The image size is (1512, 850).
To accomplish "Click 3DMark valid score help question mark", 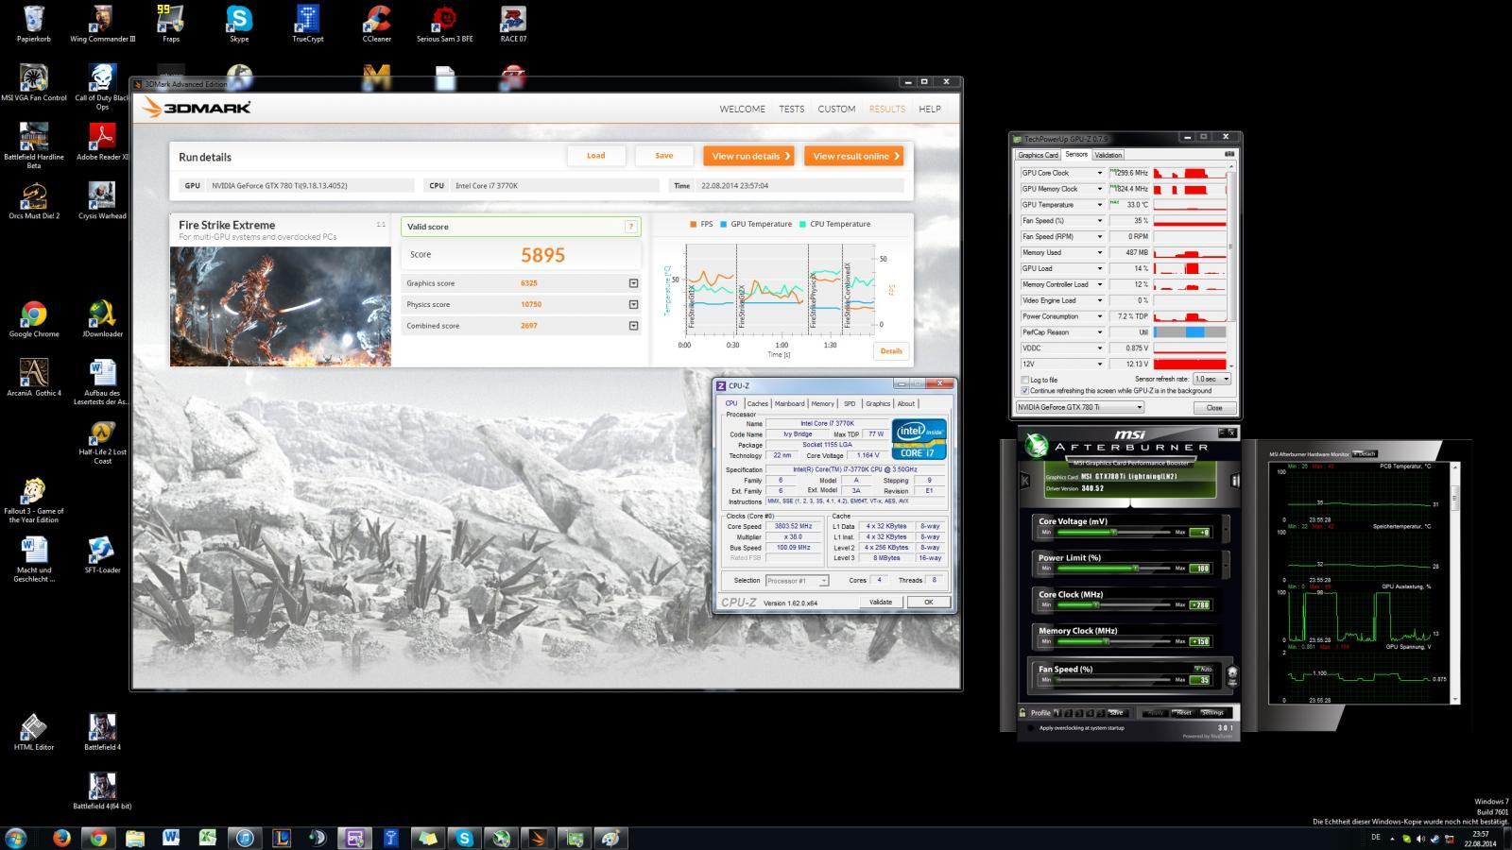I will click(630, 227).
